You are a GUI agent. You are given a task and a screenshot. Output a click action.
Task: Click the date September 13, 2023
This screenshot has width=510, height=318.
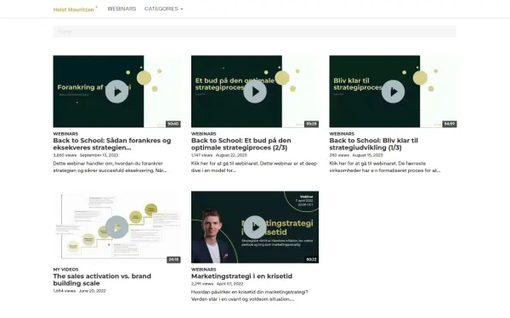click(99, 155)
